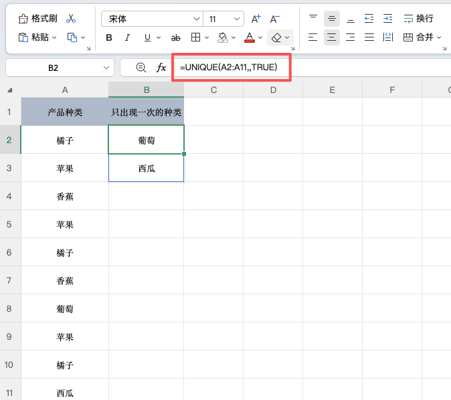
Task: Click the decrease indent icon
Action: (x=369, y=19)
